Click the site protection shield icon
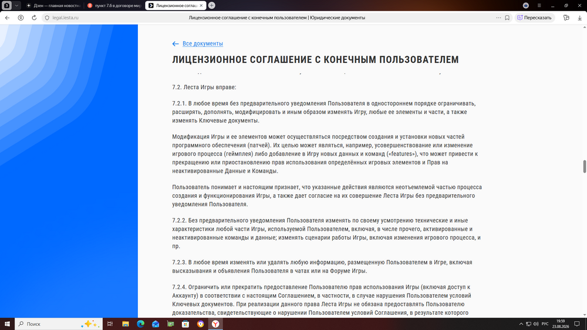 (47, 18)
